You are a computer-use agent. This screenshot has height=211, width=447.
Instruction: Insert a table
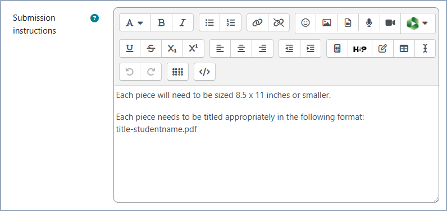404,49
